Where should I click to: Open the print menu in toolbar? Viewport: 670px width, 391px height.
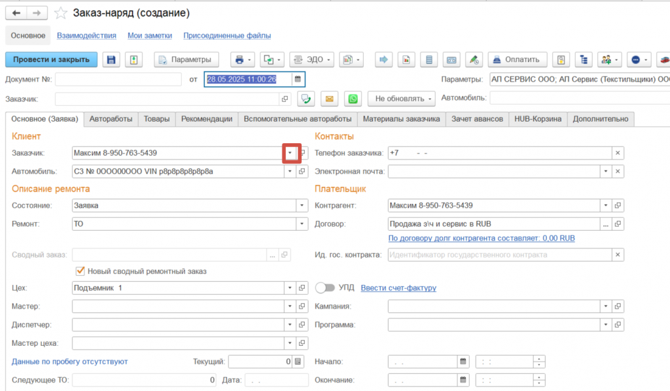click(x=243, y=59)
